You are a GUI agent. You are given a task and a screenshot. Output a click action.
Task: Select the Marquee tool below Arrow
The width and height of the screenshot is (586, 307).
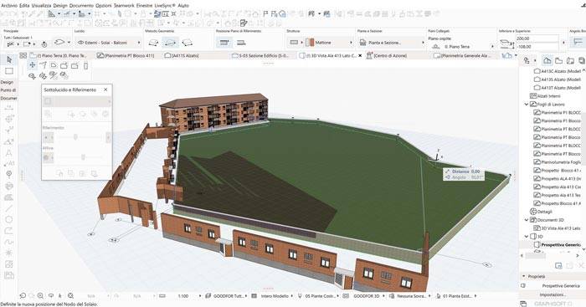pos(9,71)
